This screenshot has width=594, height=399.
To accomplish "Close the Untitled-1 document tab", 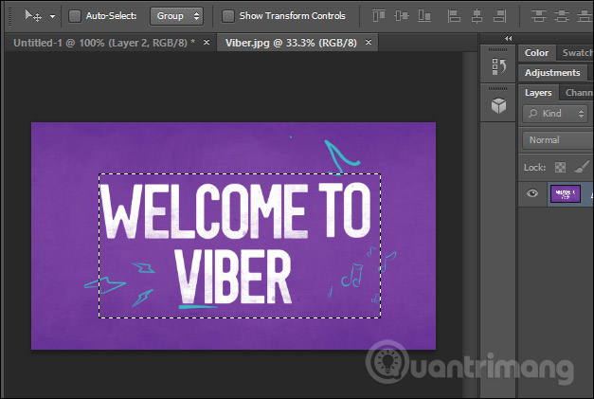I will tap(207, 42).
